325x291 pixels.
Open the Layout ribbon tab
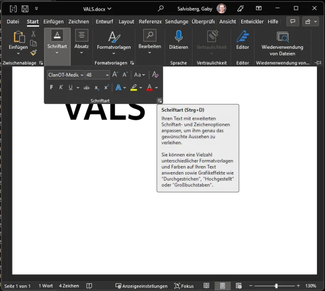coord(126,22)
